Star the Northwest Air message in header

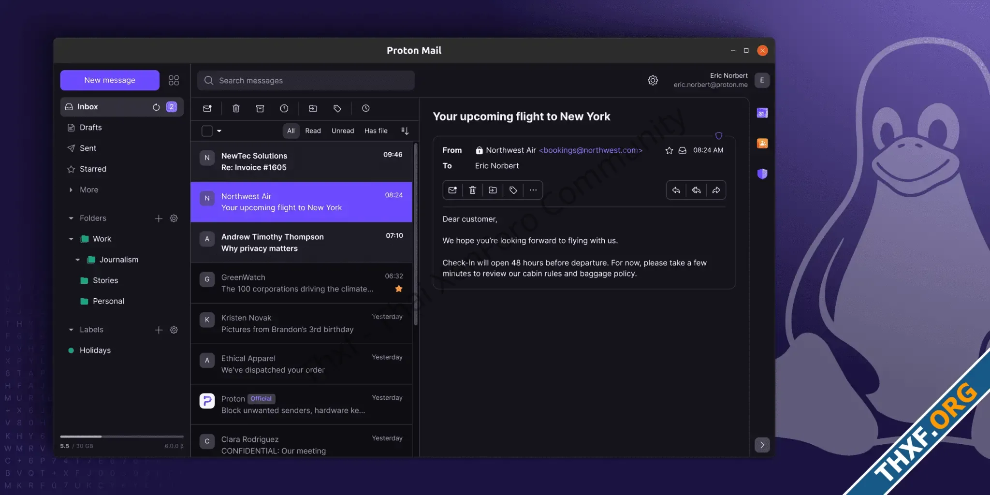click(x=669, y=150)
